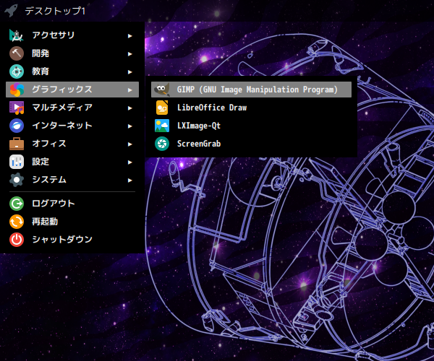The height and width of the screenshot is (361, 434).
Task: Click the ScreenGrab shutter icon
Action: point(162,144)
